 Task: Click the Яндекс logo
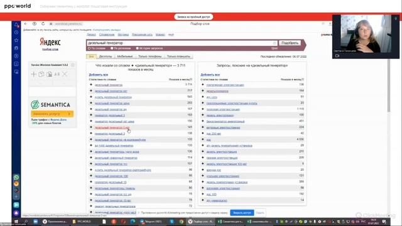50,42
